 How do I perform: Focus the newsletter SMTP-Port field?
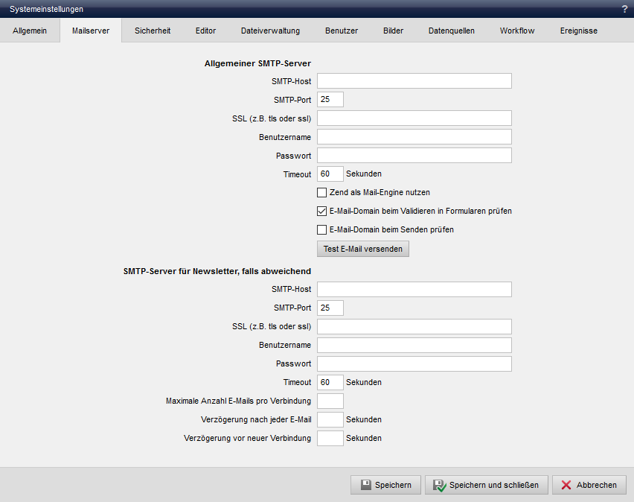click(x=330, y=308)
